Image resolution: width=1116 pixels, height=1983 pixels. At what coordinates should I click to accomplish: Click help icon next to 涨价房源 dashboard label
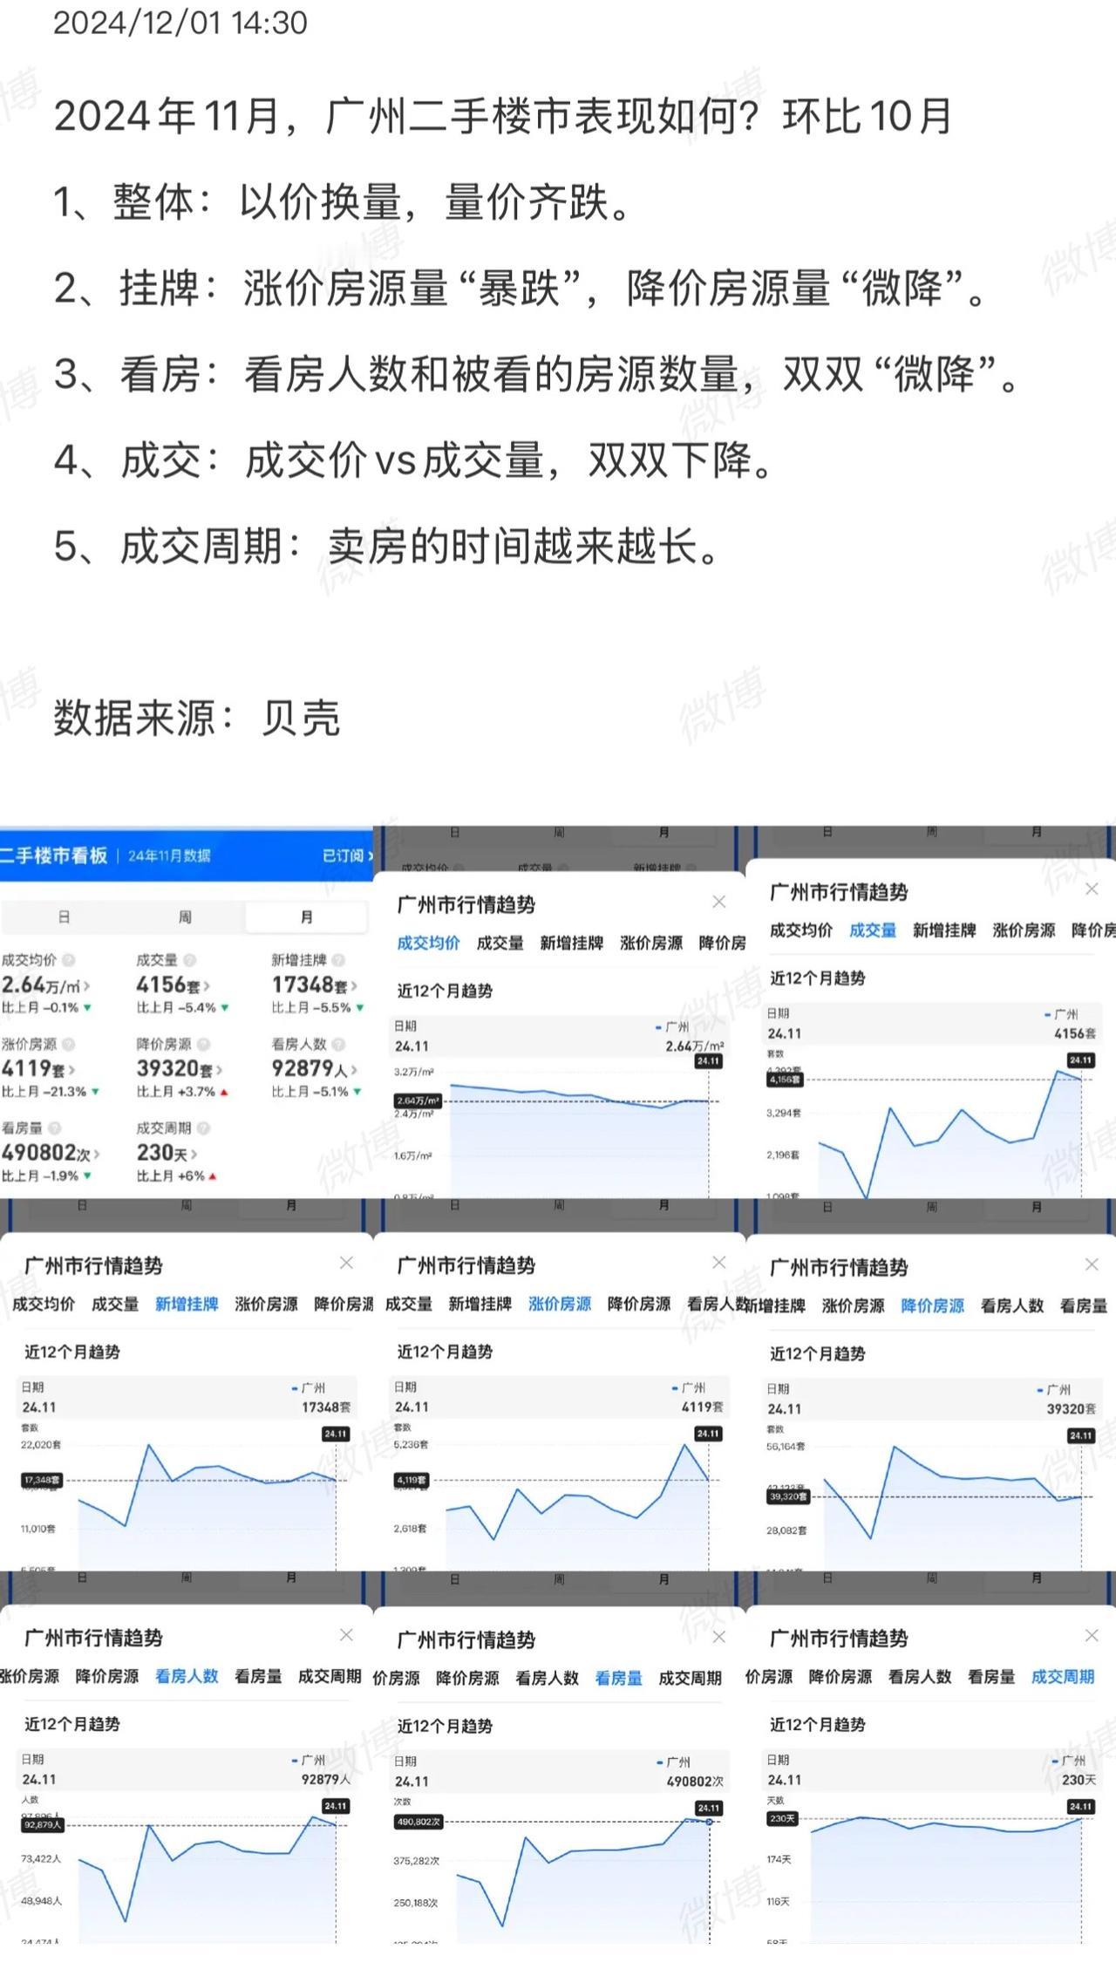(68, 1044)
